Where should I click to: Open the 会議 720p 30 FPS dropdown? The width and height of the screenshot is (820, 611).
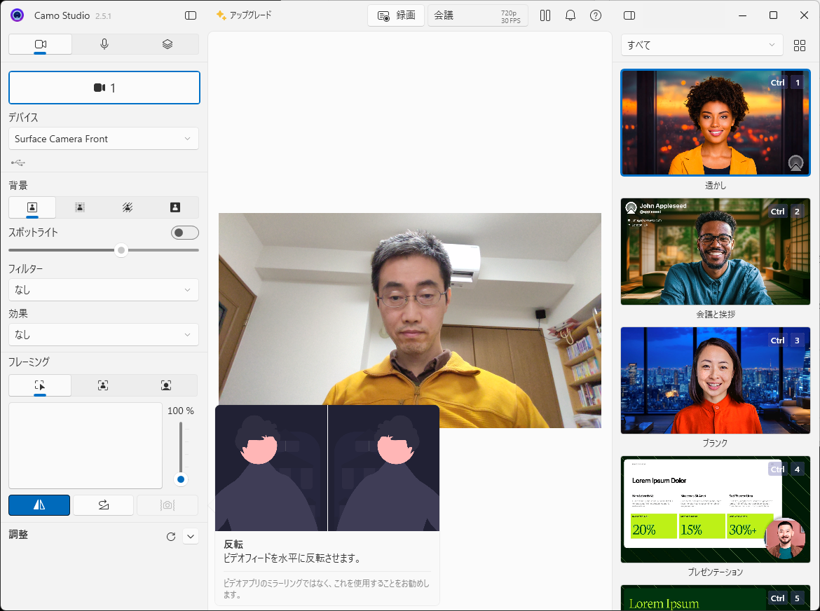[477, 15]
